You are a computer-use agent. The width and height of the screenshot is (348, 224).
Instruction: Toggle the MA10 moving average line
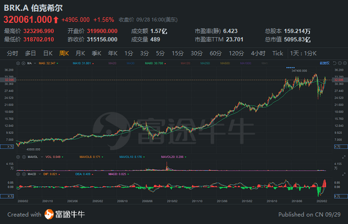(83, 63)
